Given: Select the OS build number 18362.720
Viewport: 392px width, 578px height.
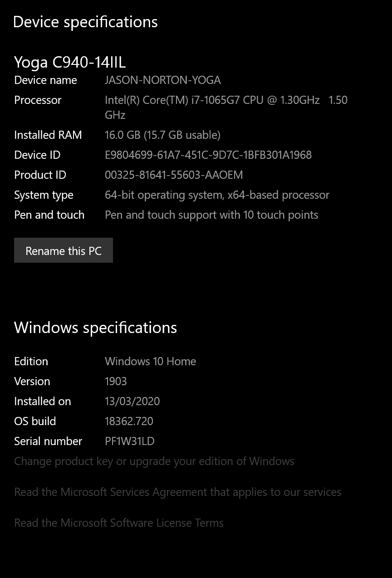Looking at the screenshot, I should (x=129, y=421).
